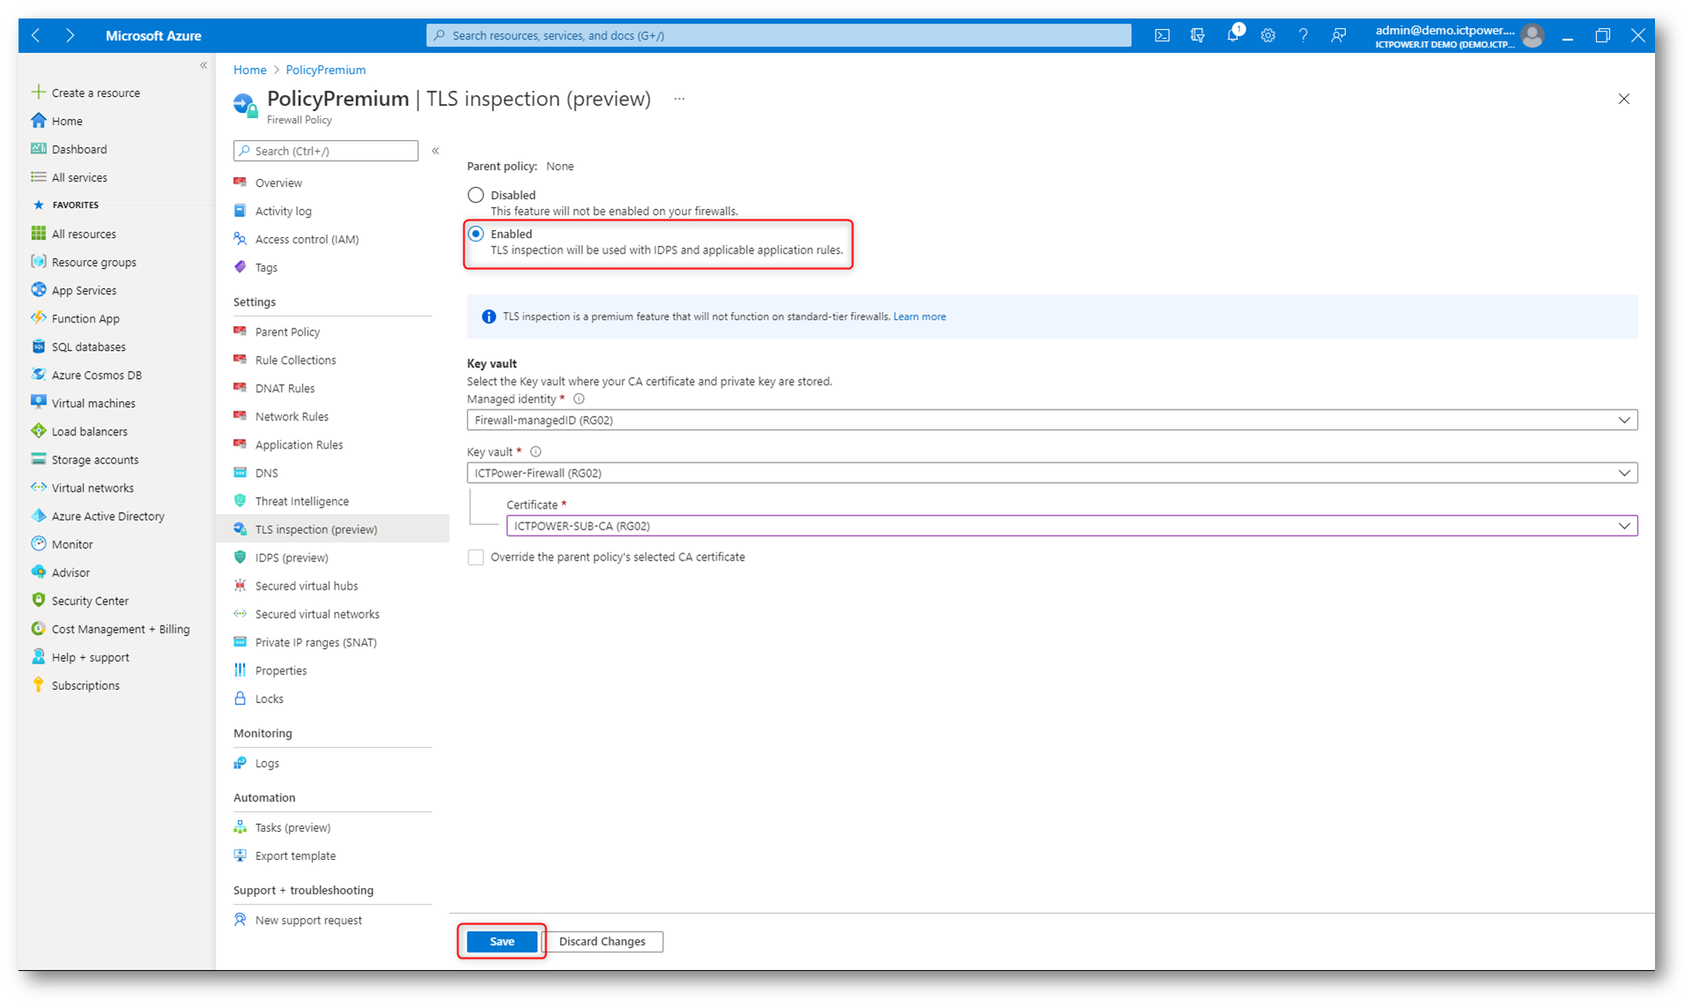The image size is (1692, 1008).
Task: Go forward with the right arrow
Action: point(70,35)
